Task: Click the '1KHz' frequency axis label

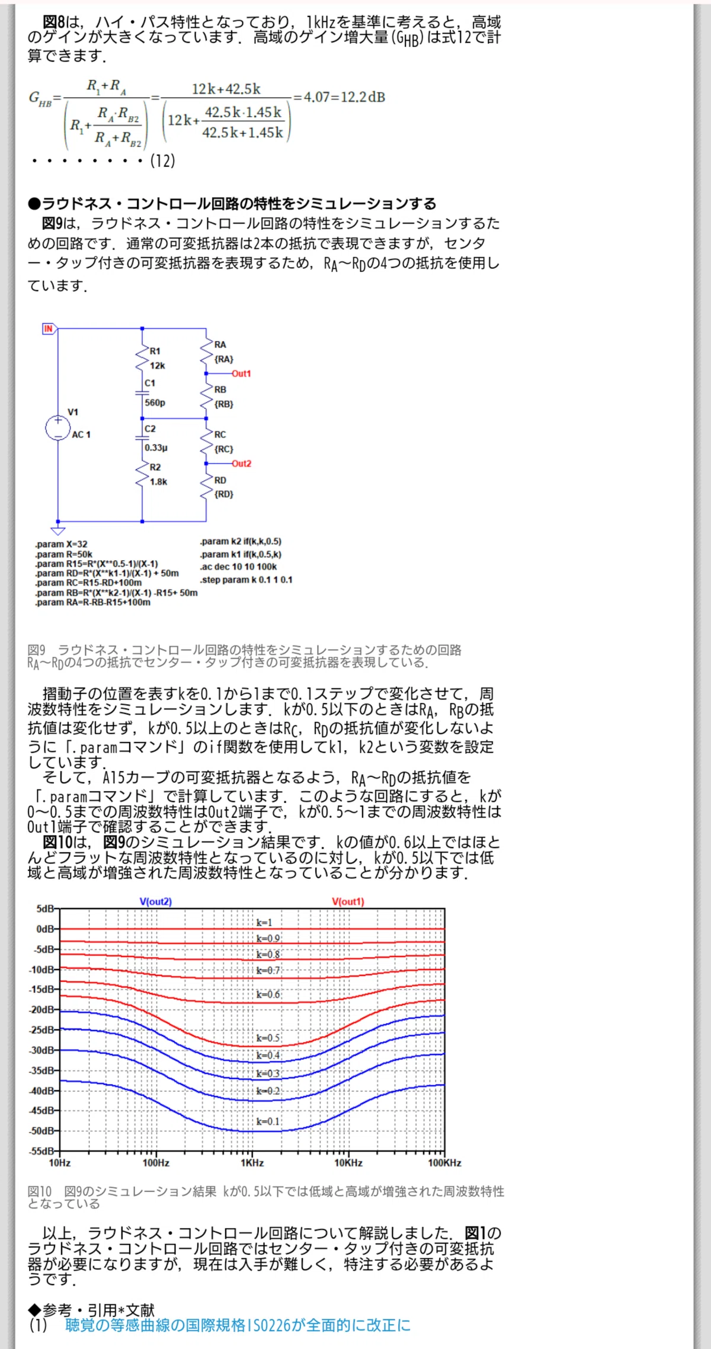Action: 252,1163
